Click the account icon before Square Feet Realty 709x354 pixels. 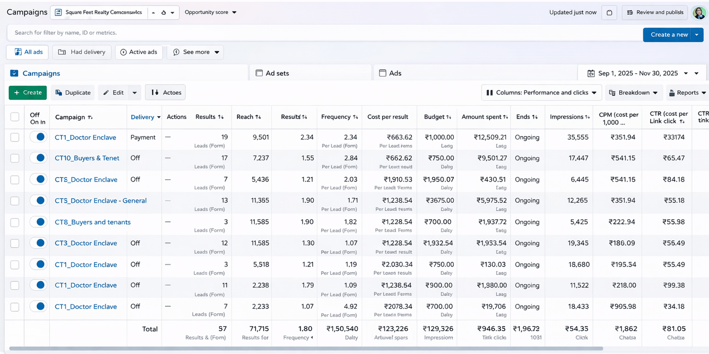point(59,13)
